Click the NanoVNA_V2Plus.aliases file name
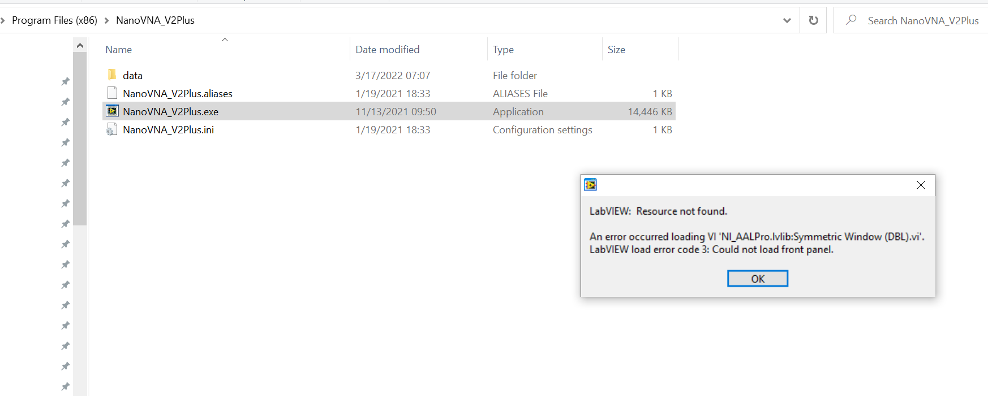The width and height of the screenshot is (988, 396). [178, 94]
